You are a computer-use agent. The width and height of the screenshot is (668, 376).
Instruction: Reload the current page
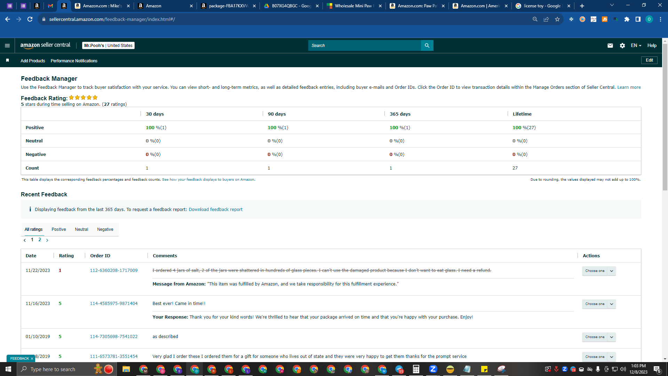point(30,19)
